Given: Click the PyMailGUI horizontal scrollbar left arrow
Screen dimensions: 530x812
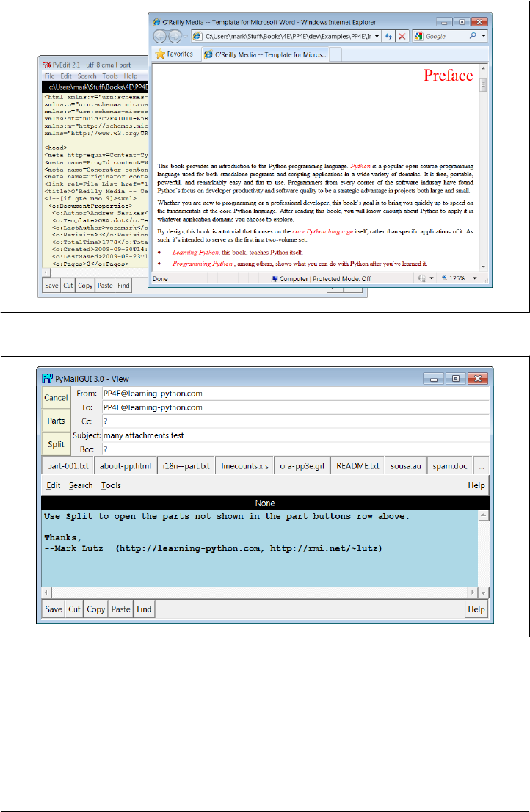Looking at the screenshot, I should (x=46, y=592).
